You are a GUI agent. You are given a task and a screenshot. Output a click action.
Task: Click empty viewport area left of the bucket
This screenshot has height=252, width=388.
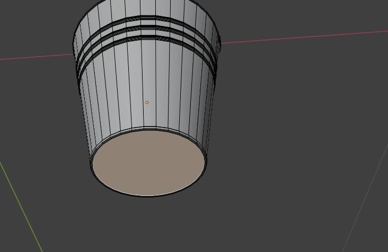[37, 116]
